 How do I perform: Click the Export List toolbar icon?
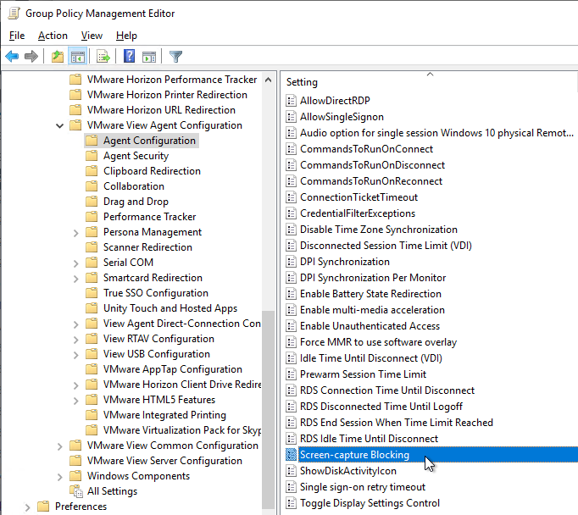pos(103,57)
